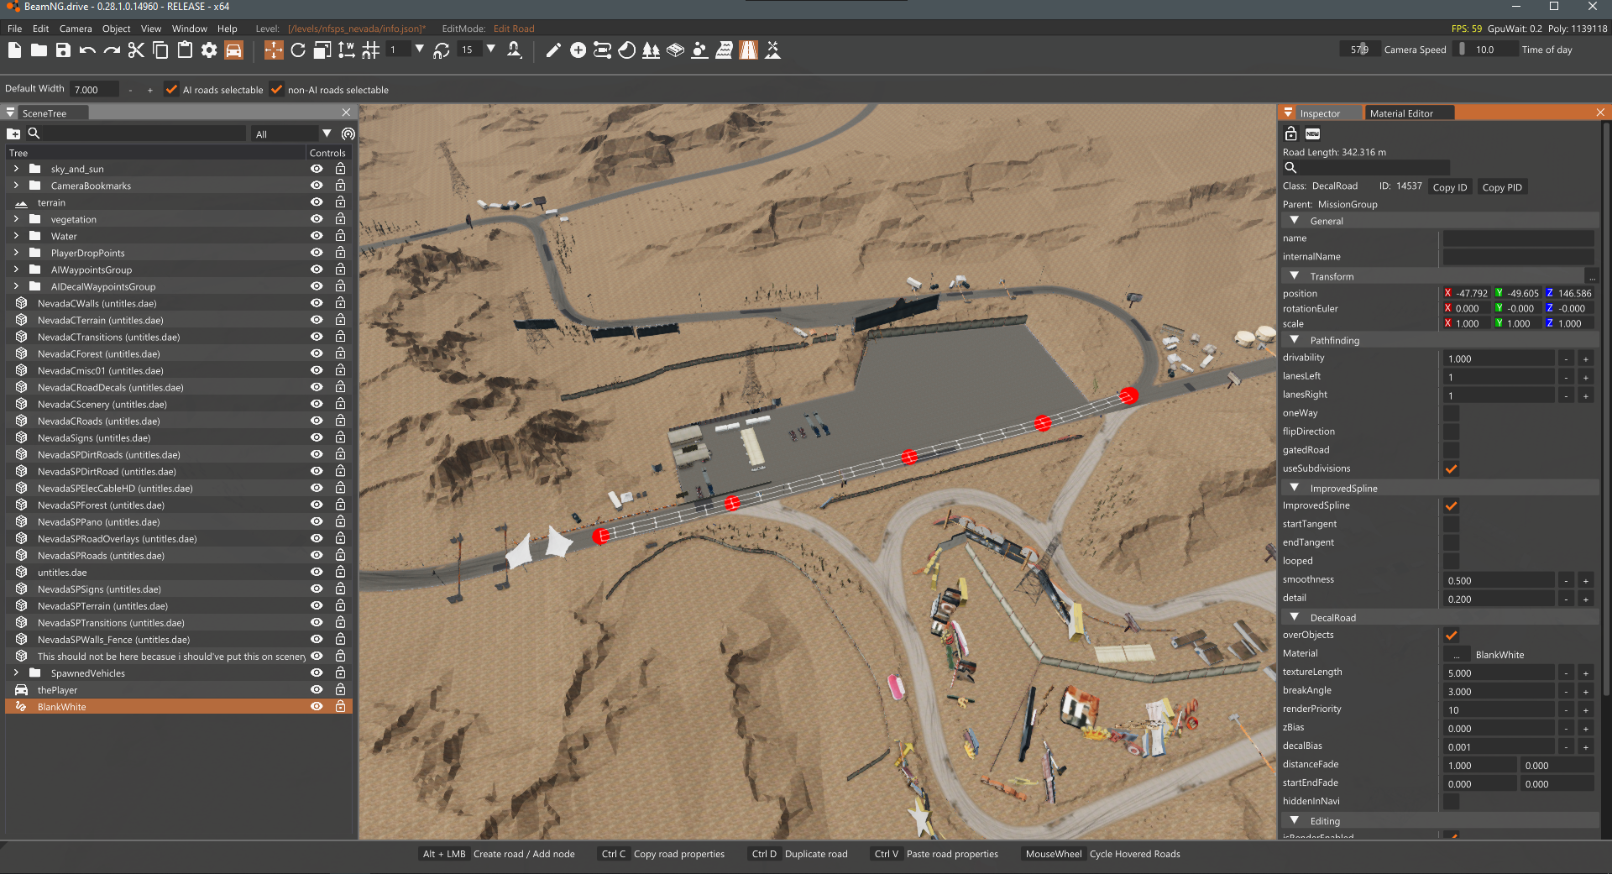
Task: Click the orange vehicle icon in toolbar
Action: coord(233,50)
